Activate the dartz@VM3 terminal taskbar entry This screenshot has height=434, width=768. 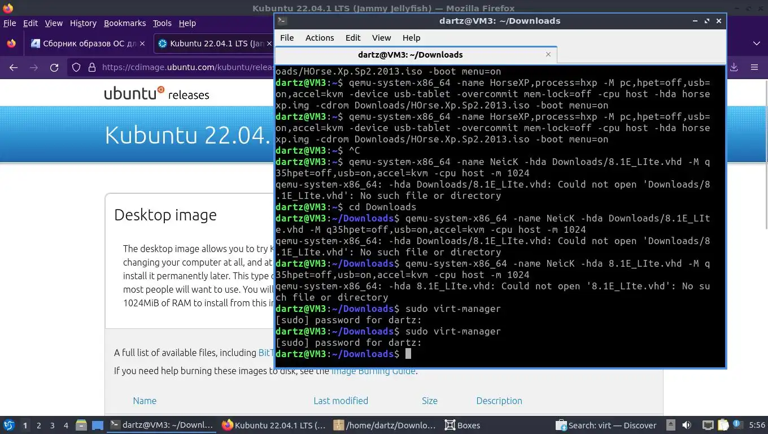coord(162,425)
